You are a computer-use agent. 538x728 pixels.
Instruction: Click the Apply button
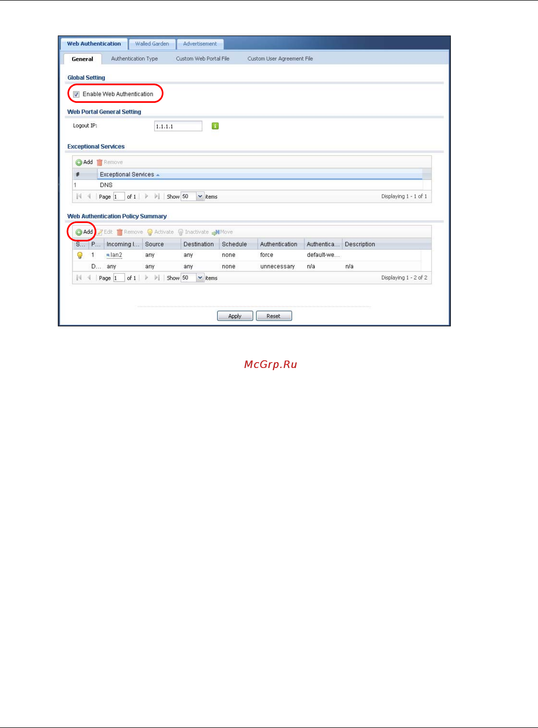click(x=235, y=316)
